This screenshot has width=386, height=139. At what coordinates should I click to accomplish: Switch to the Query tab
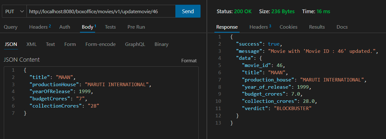coord(11,27)
